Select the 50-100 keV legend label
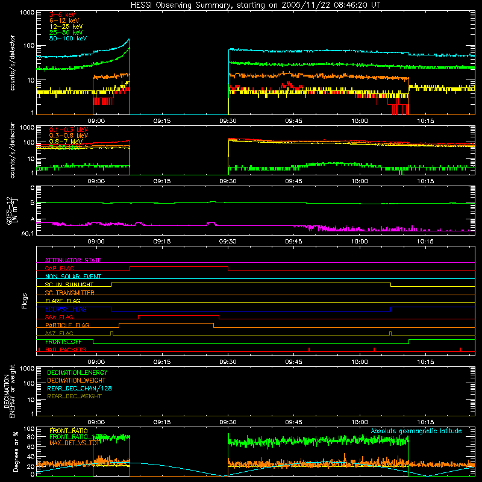The width and height of the screenshot is (482, 482). [68, 39]
